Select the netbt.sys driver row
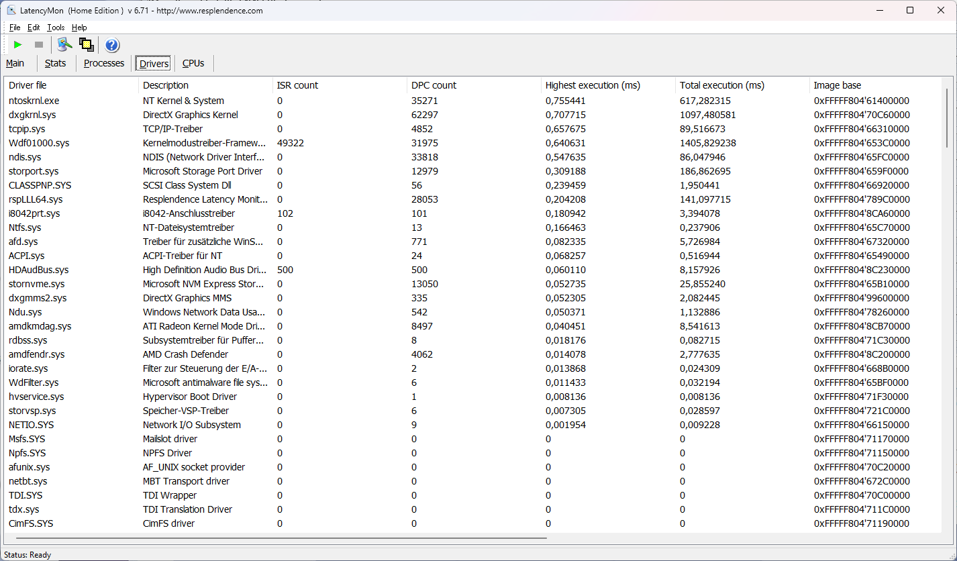Viewport: 957px width, 561px height. point(474,481)
